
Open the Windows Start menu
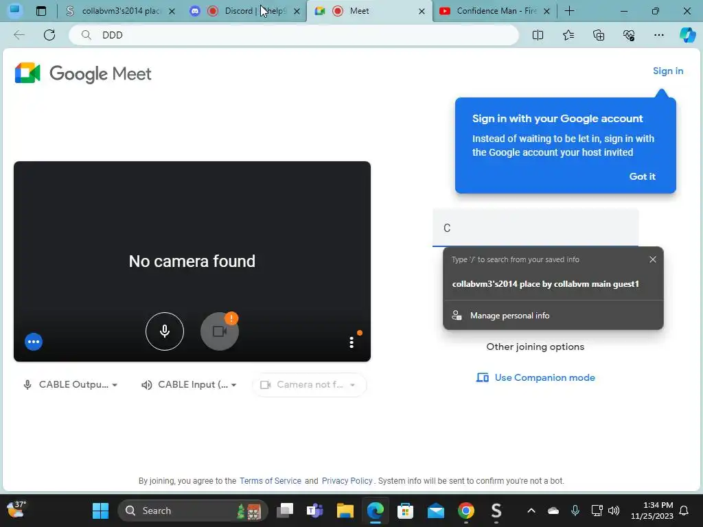(100, 511)
